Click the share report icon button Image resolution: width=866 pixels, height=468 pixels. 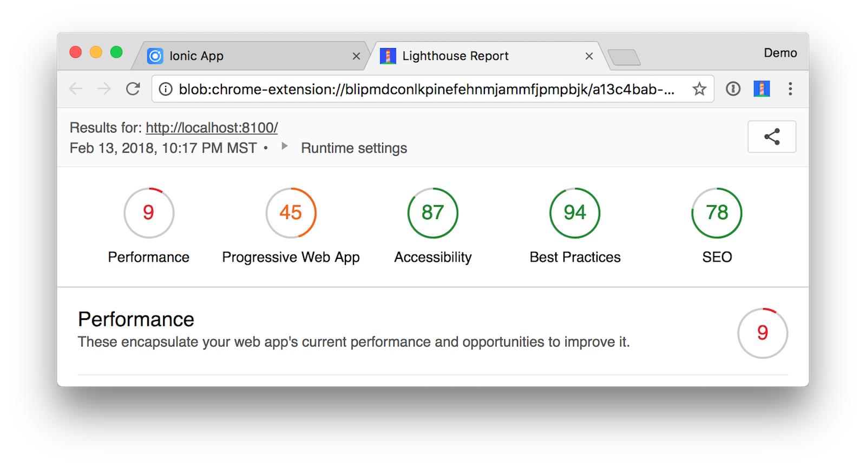[x=772, y=137]
